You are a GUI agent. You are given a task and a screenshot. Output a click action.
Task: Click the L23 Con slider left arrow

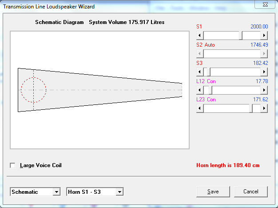coord(200,108)
